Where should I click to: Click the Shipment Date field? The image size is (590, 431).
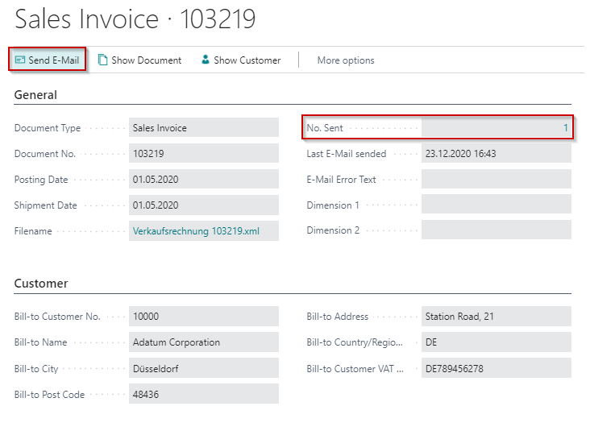[x=203, y=205]
